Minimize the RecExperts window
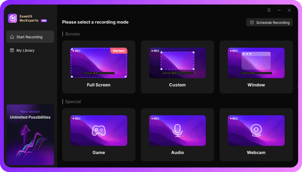 click(279, 10)
